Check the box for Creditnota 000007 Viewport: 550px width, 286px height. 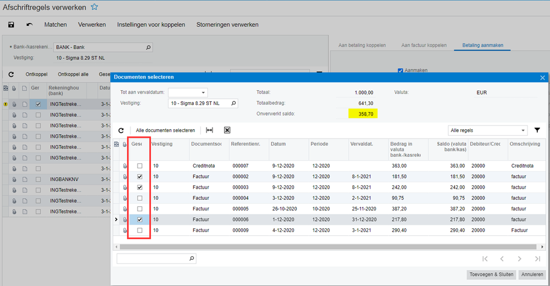click(140, 166)
